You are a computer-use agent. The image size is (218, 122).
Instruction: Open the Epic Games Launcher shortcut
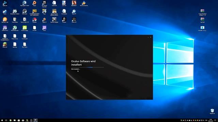pyautogui.click(x=44, y=4)
